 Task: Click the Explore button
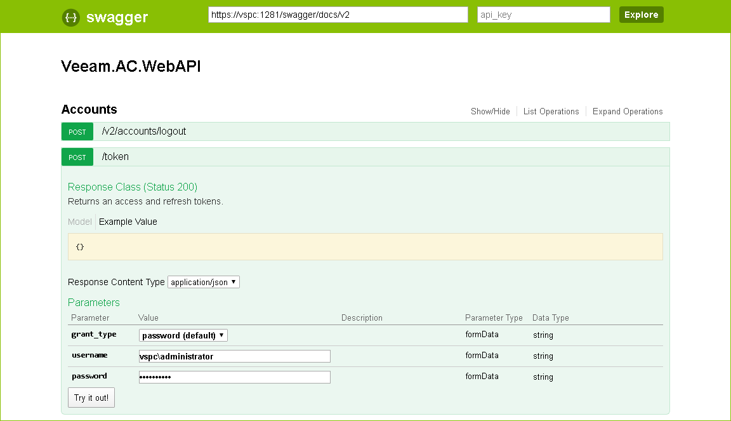click(641, 15)
